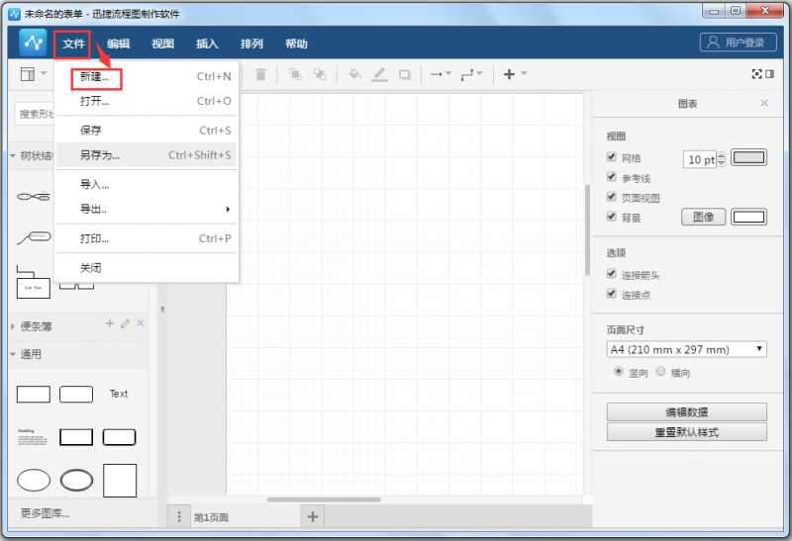Open the 帮助 menu
This screenshot has width=792, height=541.
click(x=296, y=44)
